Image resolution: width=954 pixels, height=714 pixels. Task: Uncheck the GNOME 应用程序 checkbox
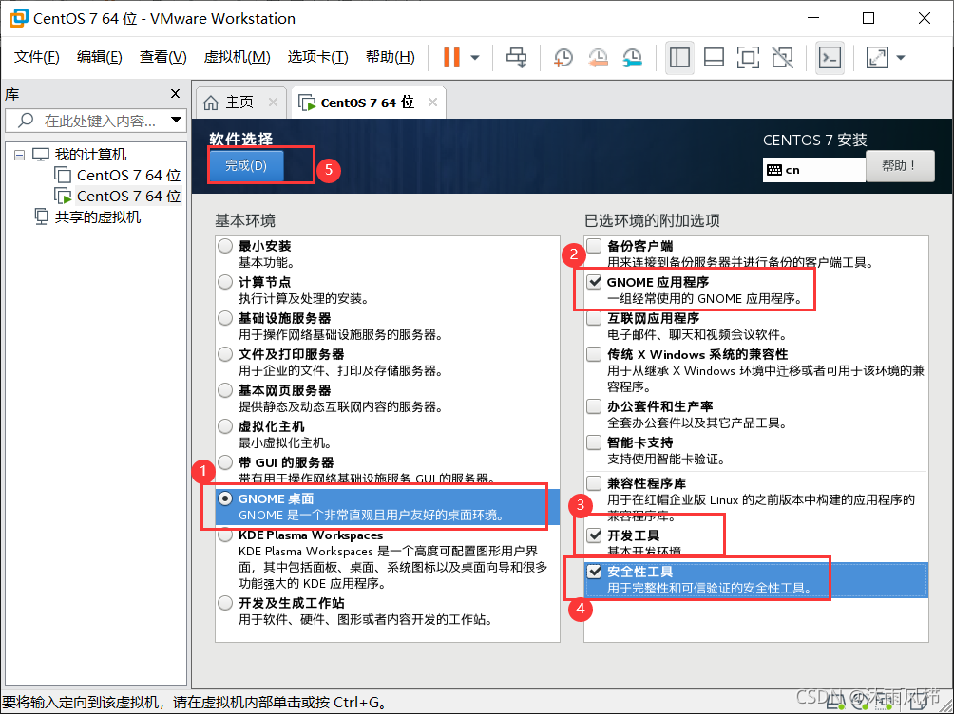594,282
